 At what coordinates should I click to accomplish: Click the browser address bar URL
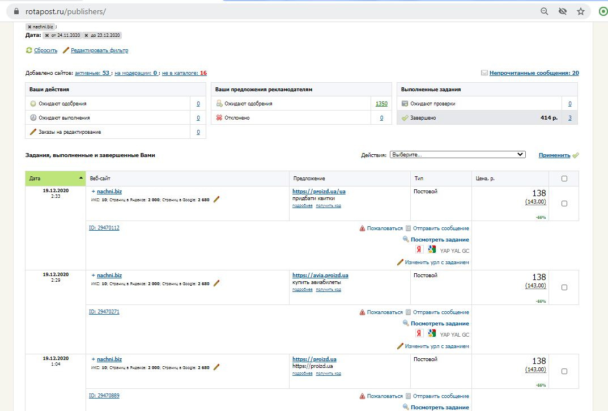click(x=66, y=12)
